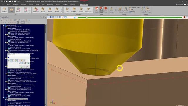Select the Swarf Milling toolpath icon
The width and height of the screenshot is (188, 106).
point(74,10)
